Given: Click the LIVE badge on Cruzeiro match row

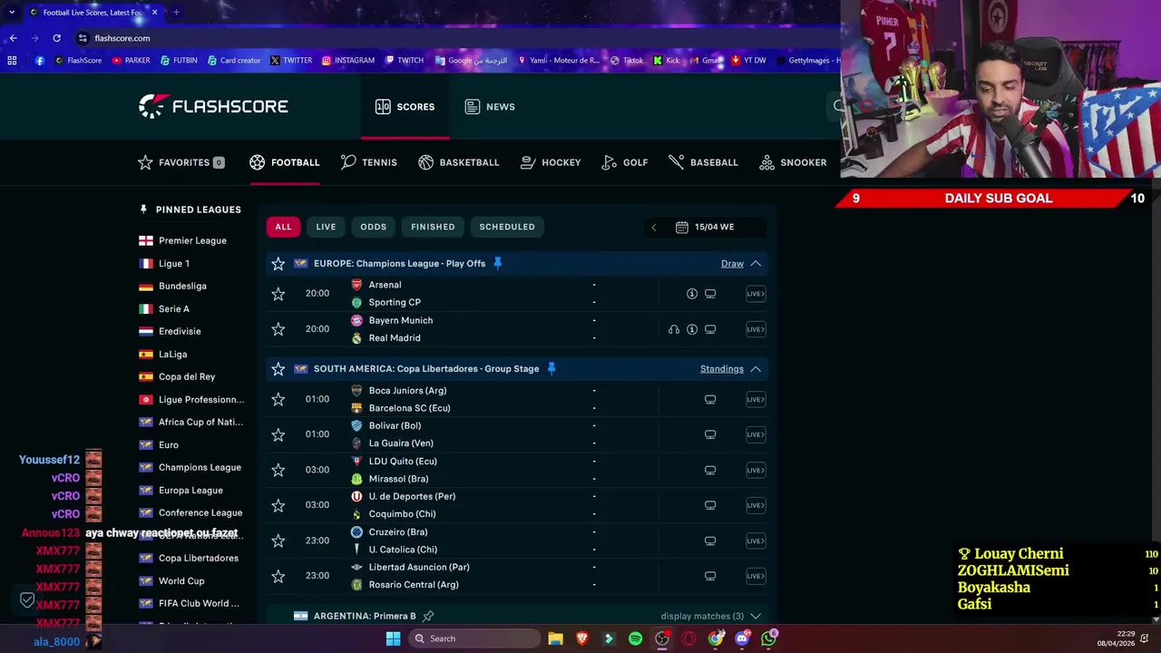Looking at the screenshot, I should pyautogui.click(x=756, y=541).
